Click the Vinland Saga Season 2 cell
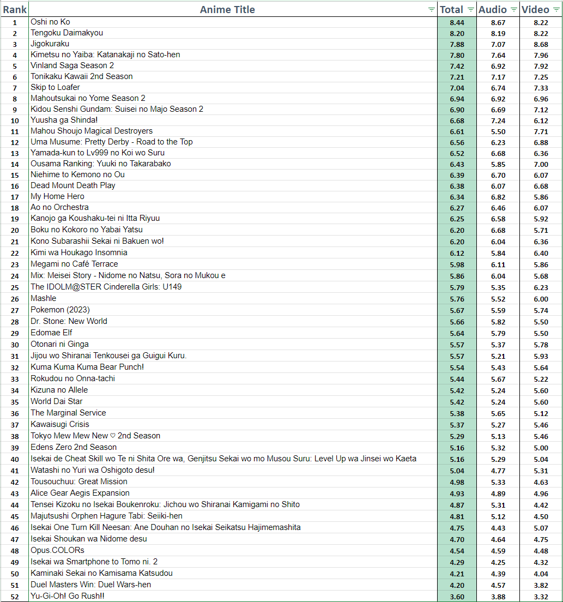The width and height of the screenshot is (563, 602). 72,65
